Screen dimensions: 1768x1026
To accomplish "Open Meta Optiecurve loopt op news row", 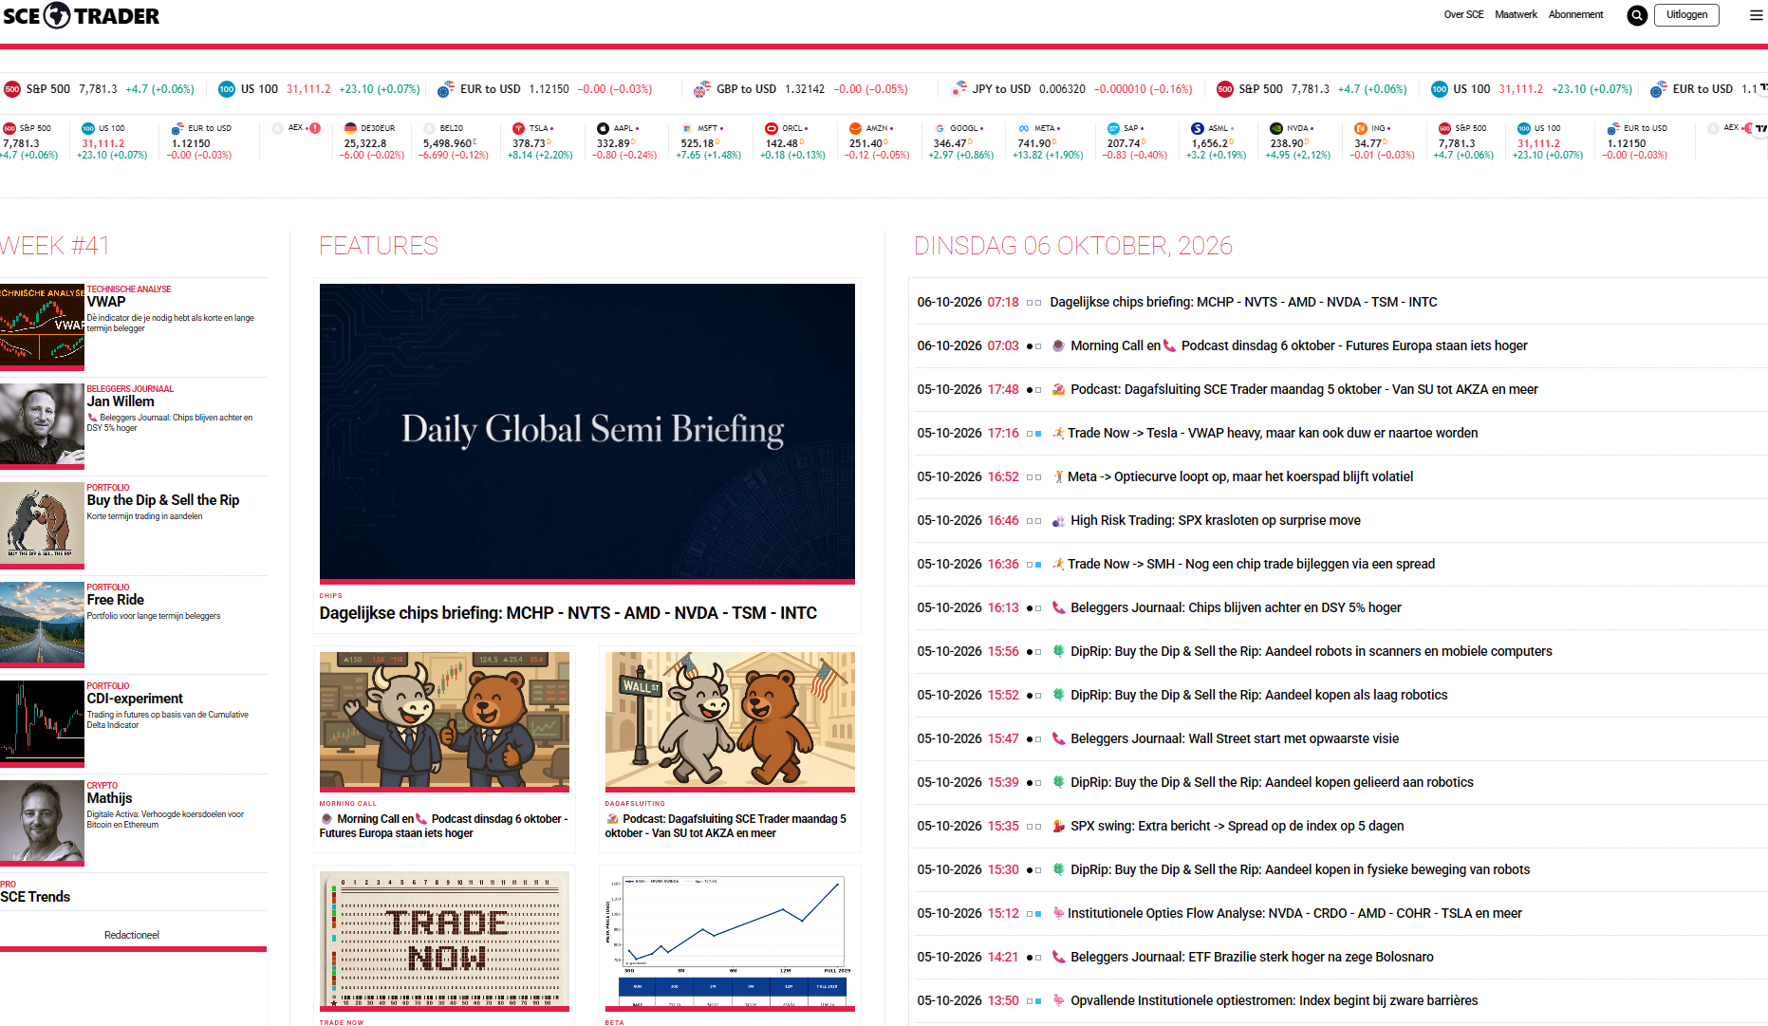I will (x=1240, y=476).
